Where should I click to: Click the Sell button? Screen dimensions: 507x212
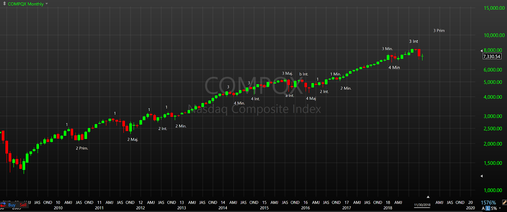[x=23, y=205]
